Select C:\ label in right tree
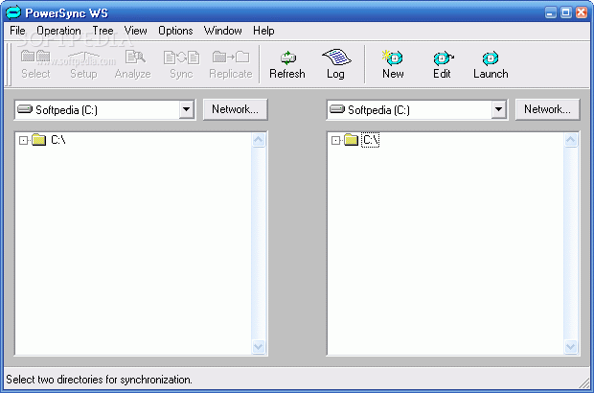This screenshot has width=594, height=393. click(x=370, y=140)
